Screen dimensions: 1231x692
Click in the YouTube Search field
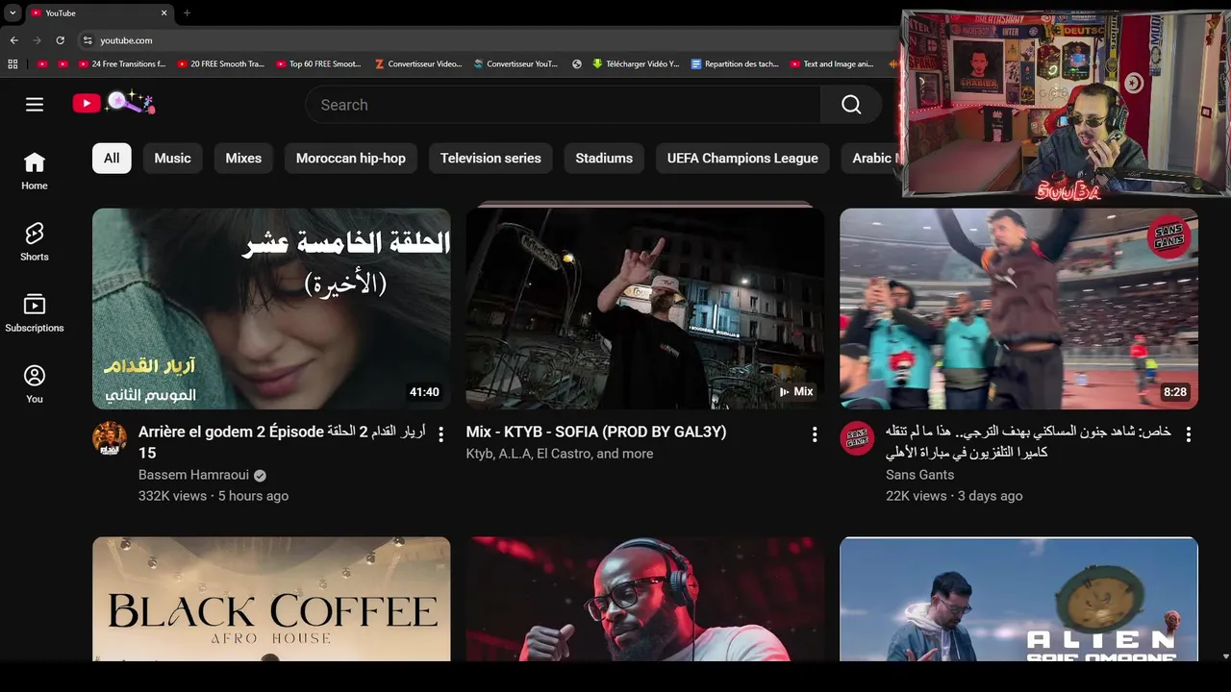(x=563, y=105)
